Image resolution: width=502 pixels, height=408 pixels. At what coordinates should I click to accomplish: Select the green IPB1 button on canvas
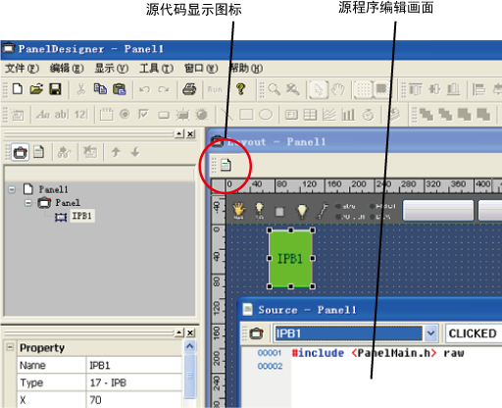click(290, 258)
